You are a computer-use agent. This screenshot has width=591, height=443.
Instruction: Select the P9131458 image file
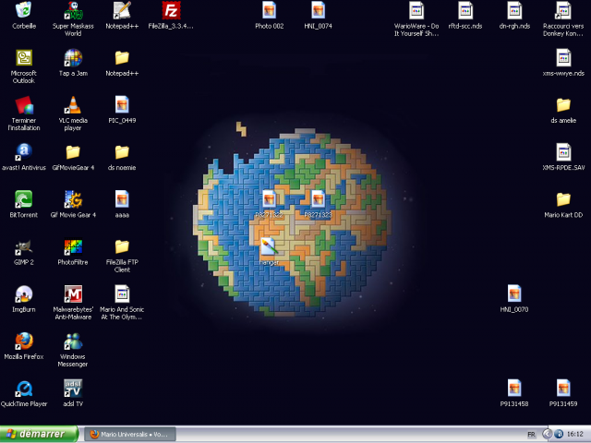pyautogui.click(x=514, y=389)
